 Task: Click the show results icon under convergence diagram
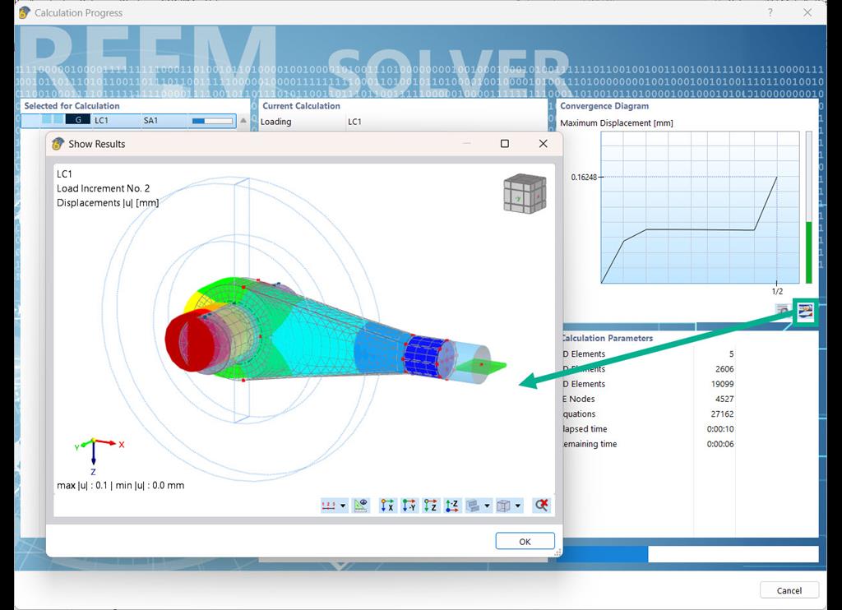point(805,311)
